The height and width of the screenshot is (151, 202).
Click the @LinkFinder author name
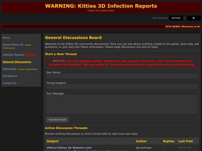tap(144, 148)
